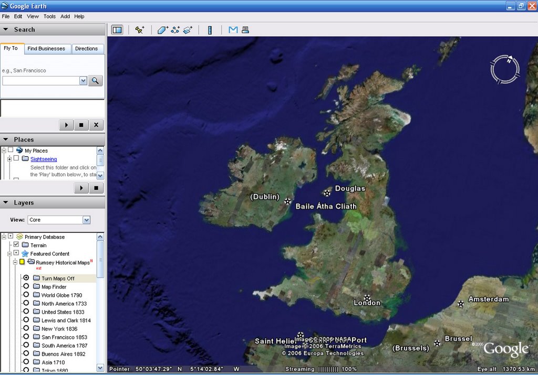Click the Places panel scroll up arrow
Image resolution: width=538 pixels, height=375 pixels.
coord(100,151)
